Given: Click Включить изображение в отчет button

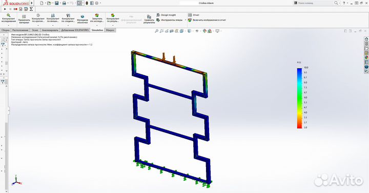Looking at the screenshot, I should (207, 20).
